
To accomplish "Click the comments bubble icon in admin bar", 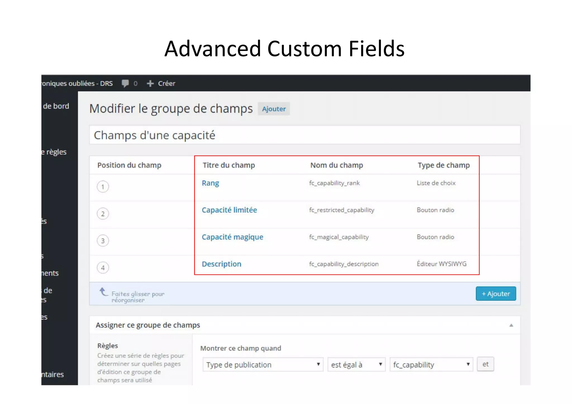I will (125, 83).
